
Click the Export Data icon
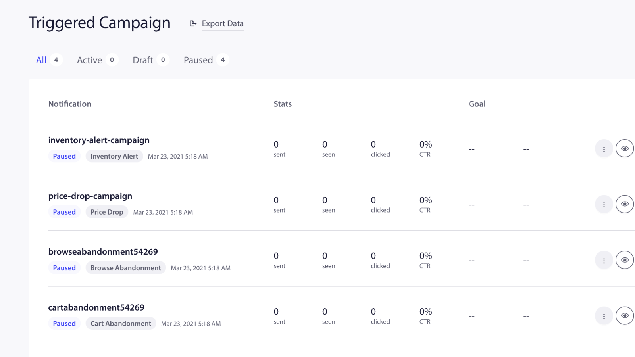point(193,24)
